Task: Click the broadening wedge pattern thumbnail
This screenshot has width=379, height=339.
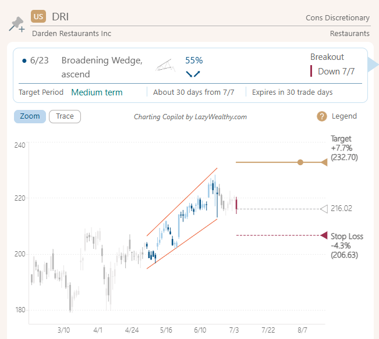Action: pyautogui.click(x=166, y=65)
